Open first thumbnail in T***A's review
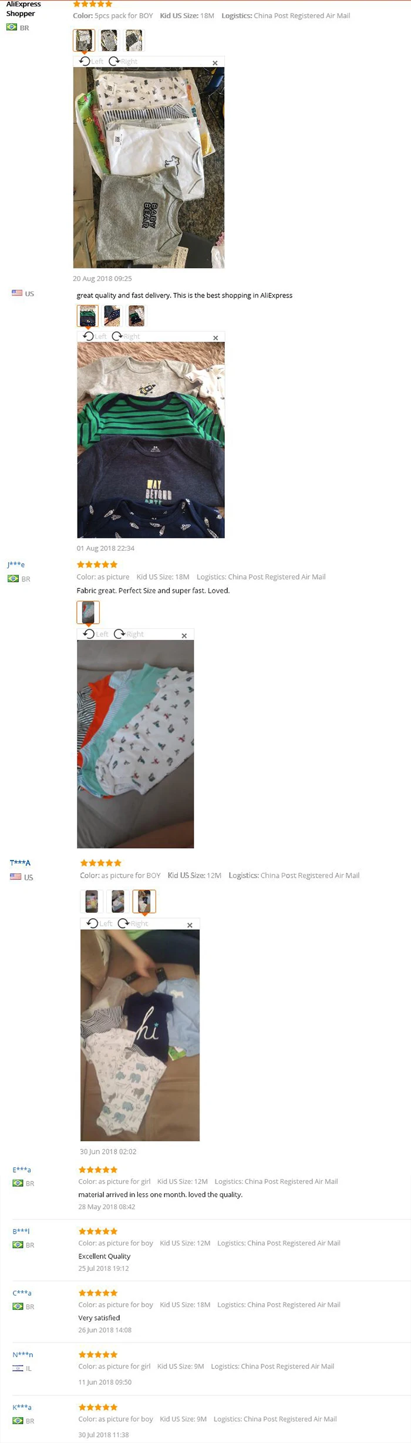 click(x=92, y=901)
